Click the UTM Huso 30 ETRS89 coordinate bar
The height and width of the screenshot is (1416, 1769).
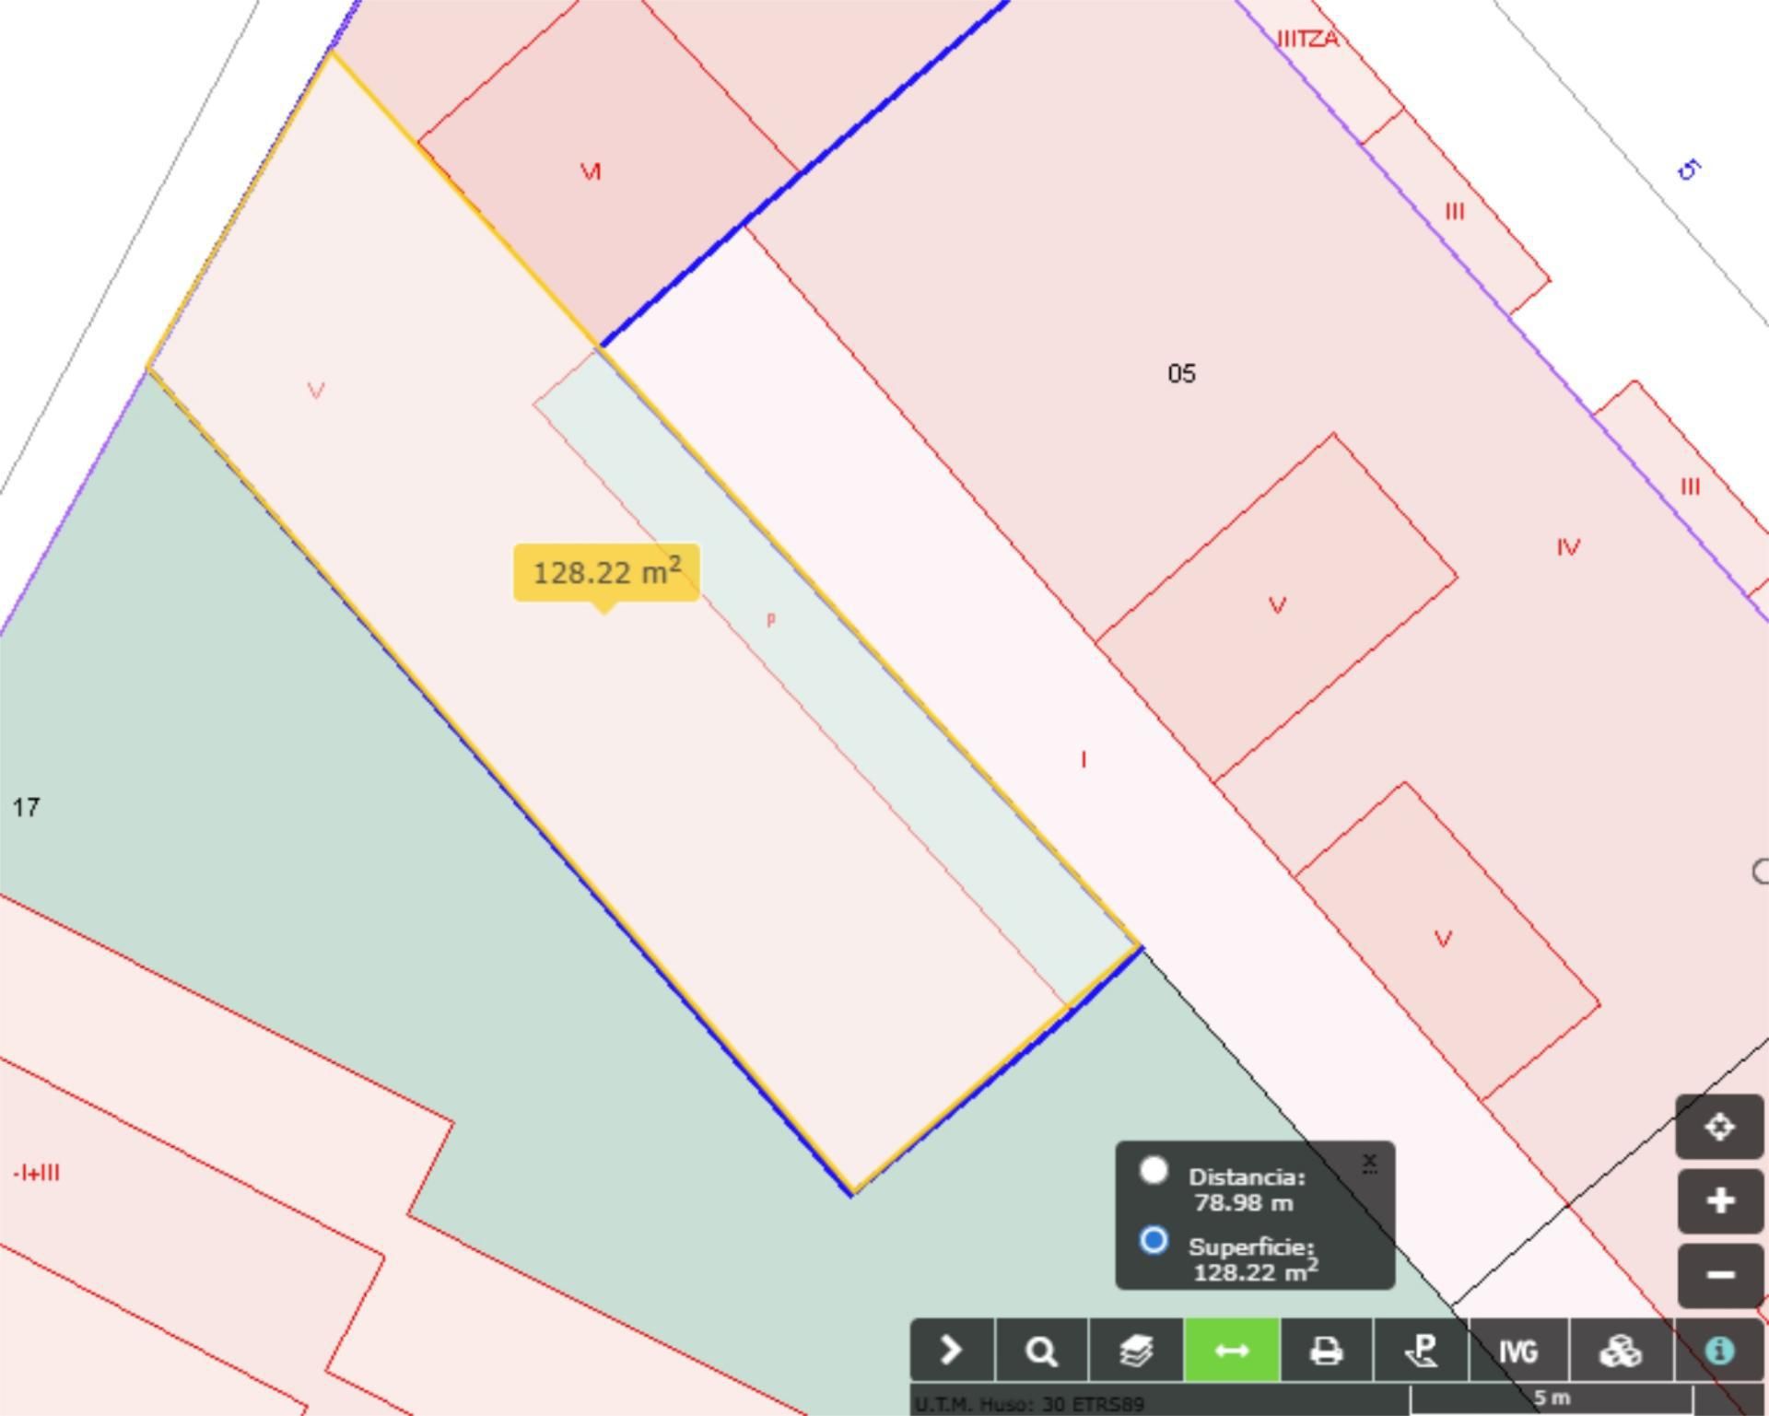(x=1029, y=1404)
